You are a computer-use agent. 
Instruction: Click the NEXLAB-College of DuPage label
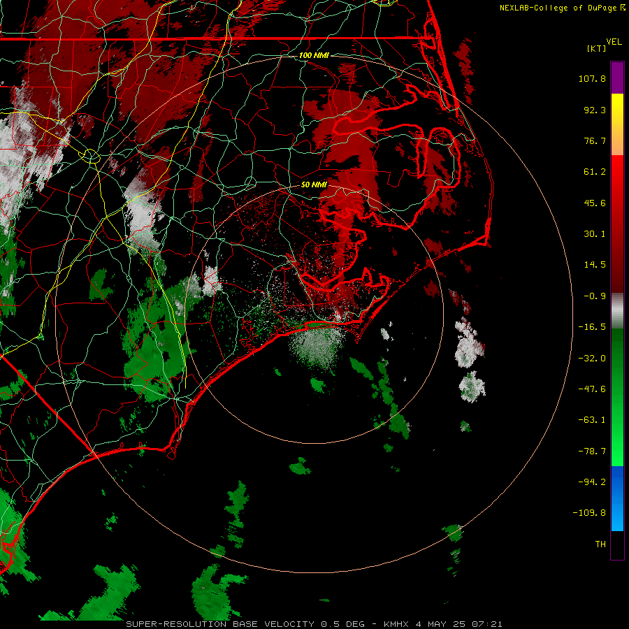pos(562,8)
